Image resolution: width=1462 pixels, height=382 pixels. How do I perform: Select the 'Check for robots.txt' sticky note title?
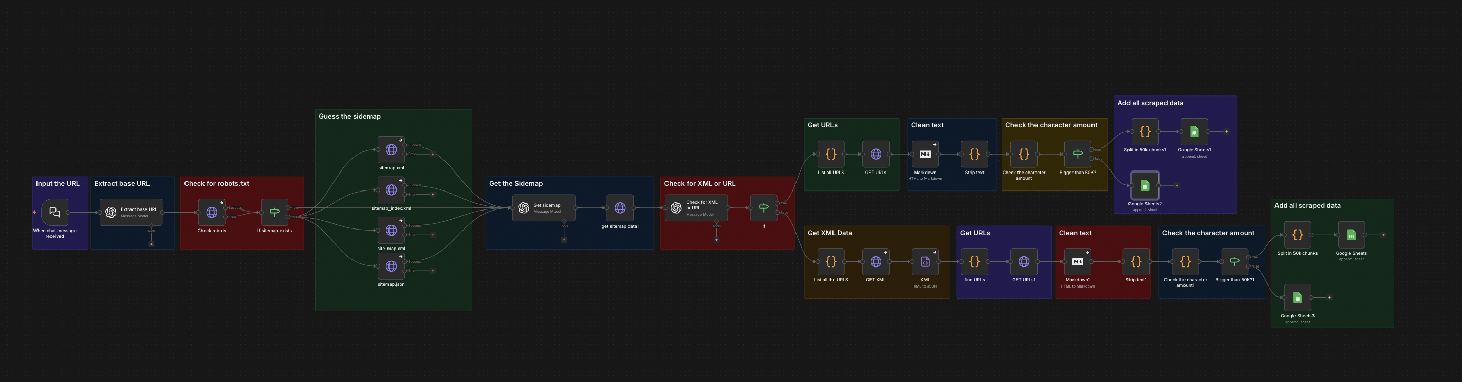coord(216,184)
